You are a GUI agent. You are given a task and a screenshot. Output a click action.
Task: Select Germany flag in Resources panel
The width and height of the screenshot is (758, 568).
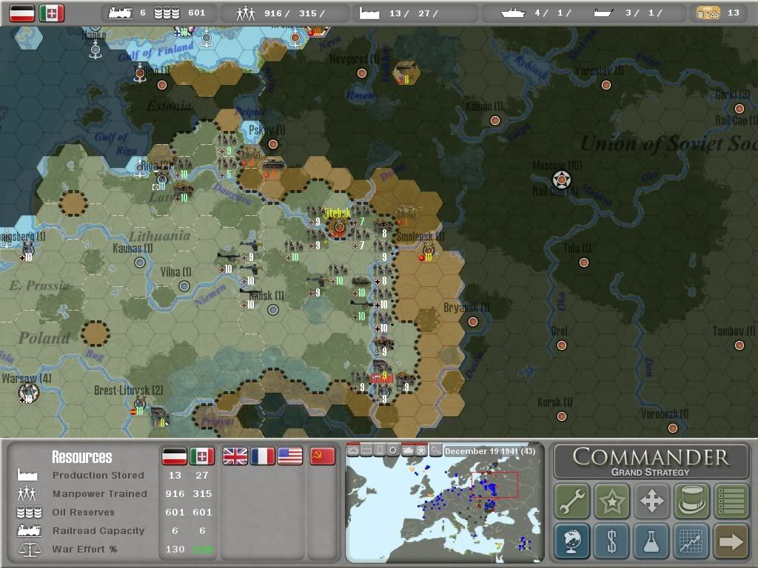pos(174,456)
